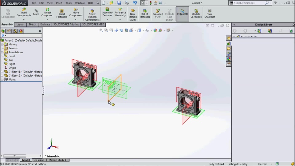This screenshot has width=295, height=166.
Task: Open the SOLIDWORKS MBD tab
Action: click(93, 25)
